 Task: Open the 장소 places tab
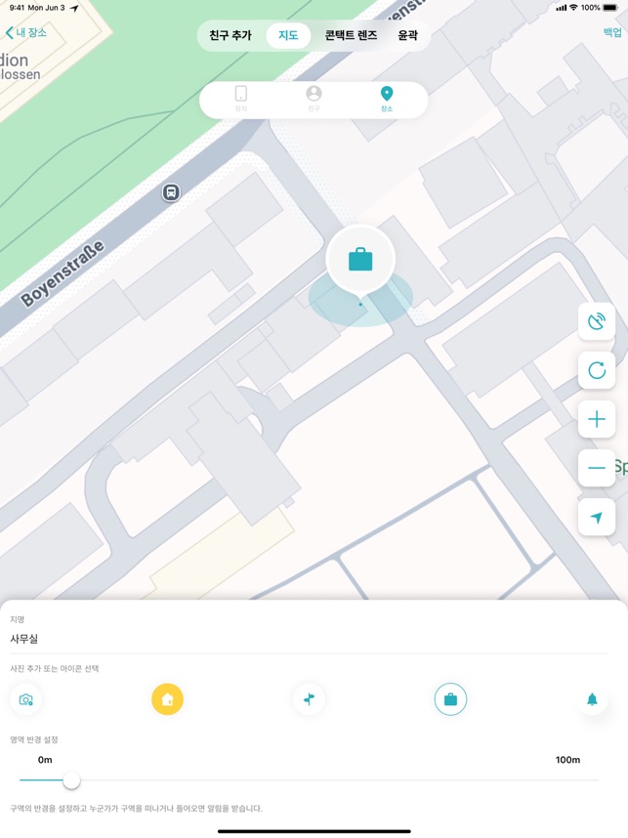click(387, 99)
